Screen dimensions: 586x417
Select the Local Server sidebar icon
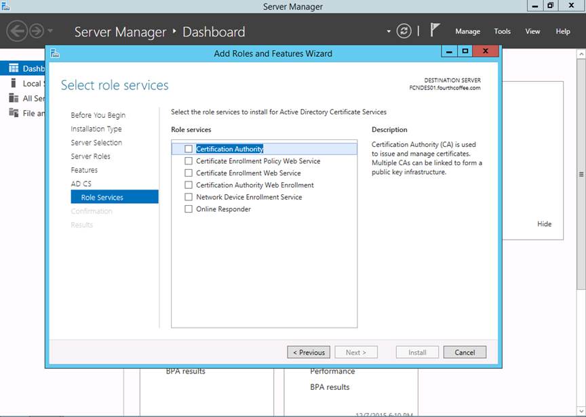coord(14,83)
